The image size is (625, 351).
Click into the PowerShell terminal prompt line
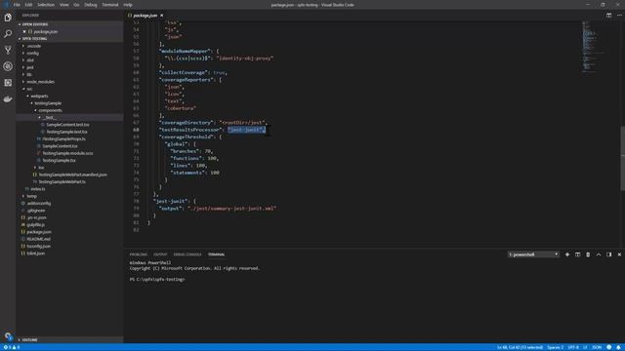157,280
